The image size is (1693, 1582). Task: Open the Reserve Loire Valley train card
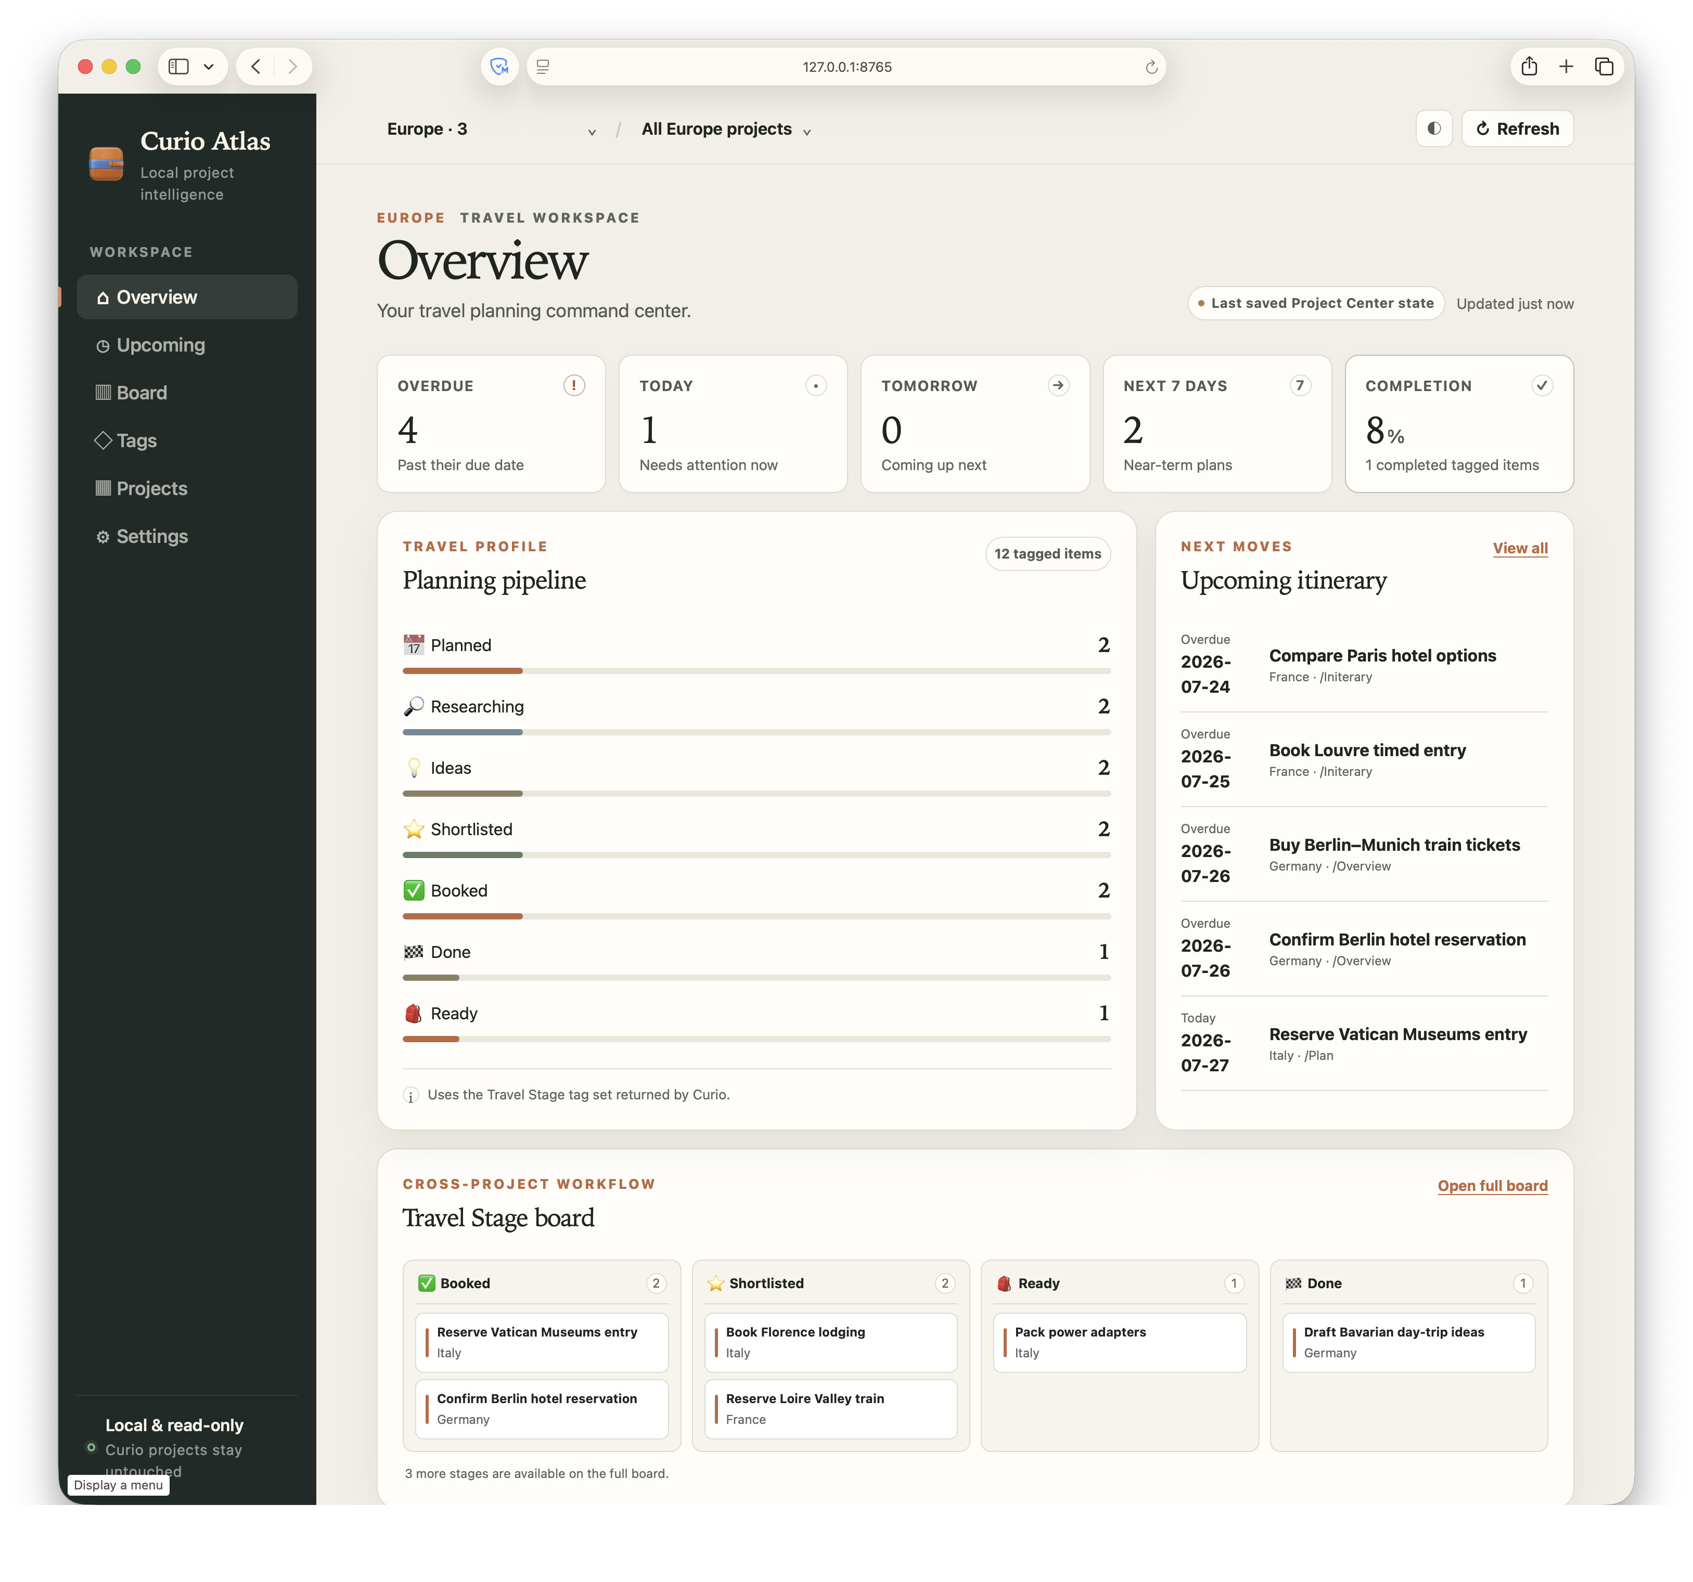pyautogui.click(x=831, y=1409)
